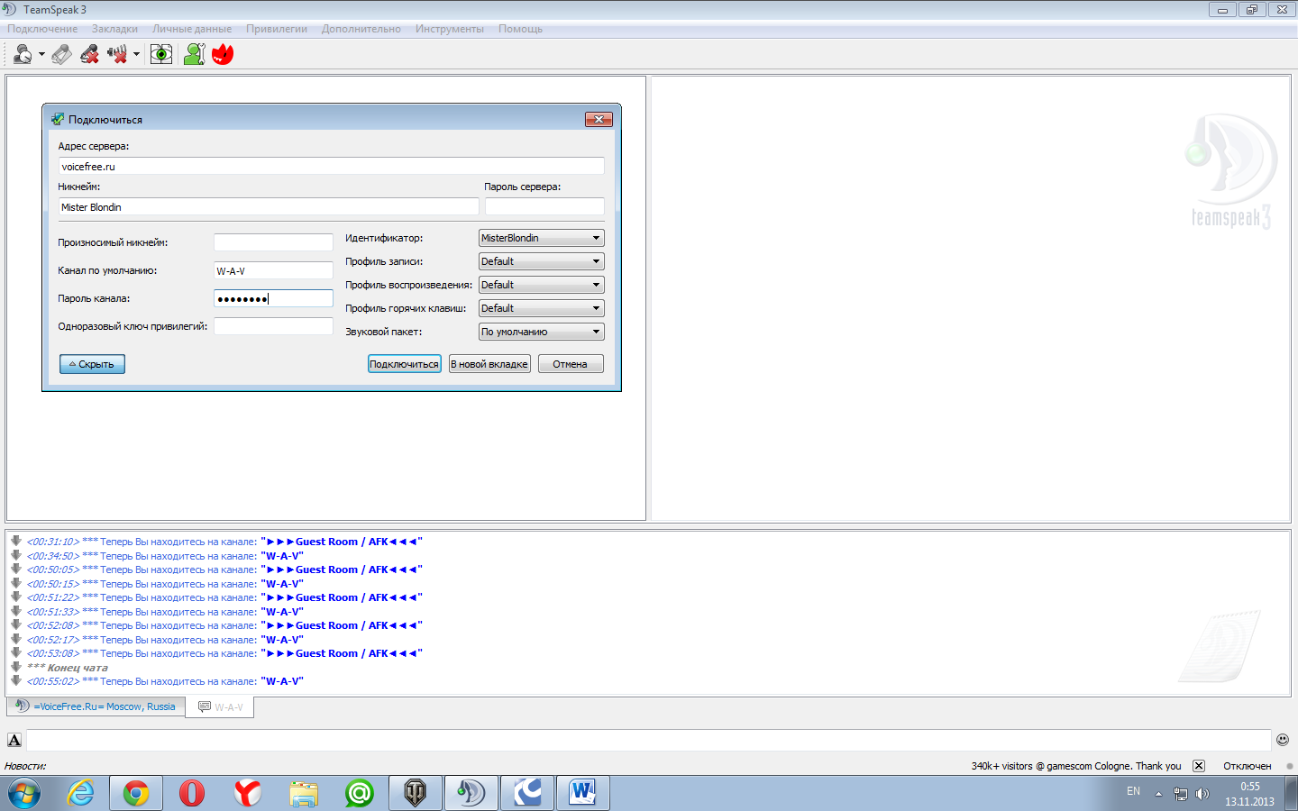
Task: Toggle subscribe to all channels eye icon
Action: 161,55
